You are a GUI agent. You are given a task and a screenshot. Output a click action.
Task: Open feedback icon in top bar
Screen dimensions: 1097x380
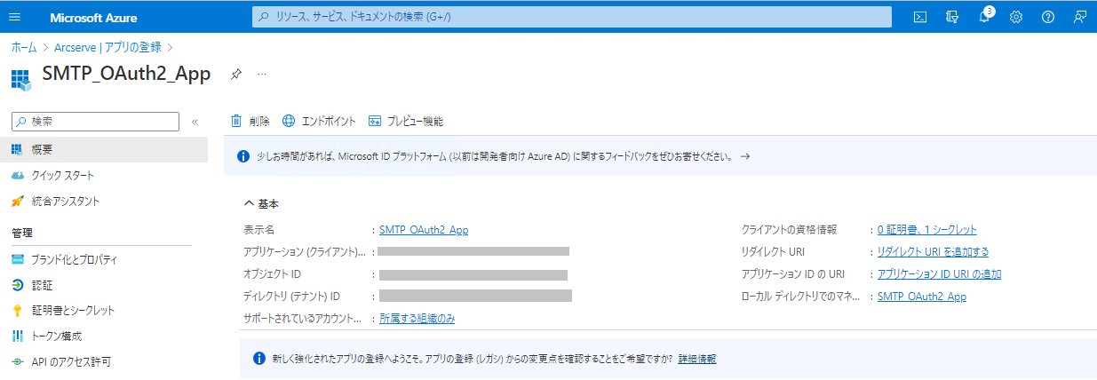pos(1080,17)
